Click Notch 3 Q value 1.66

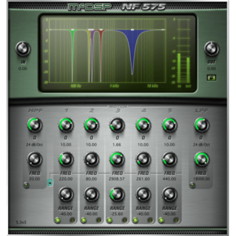click(117, 145)
